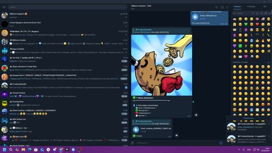Open the RBX Global chat

pos(64,121)
